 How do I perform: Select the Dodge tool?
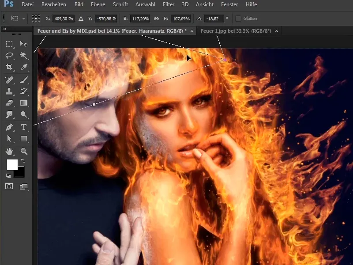(x=24, y=114)
